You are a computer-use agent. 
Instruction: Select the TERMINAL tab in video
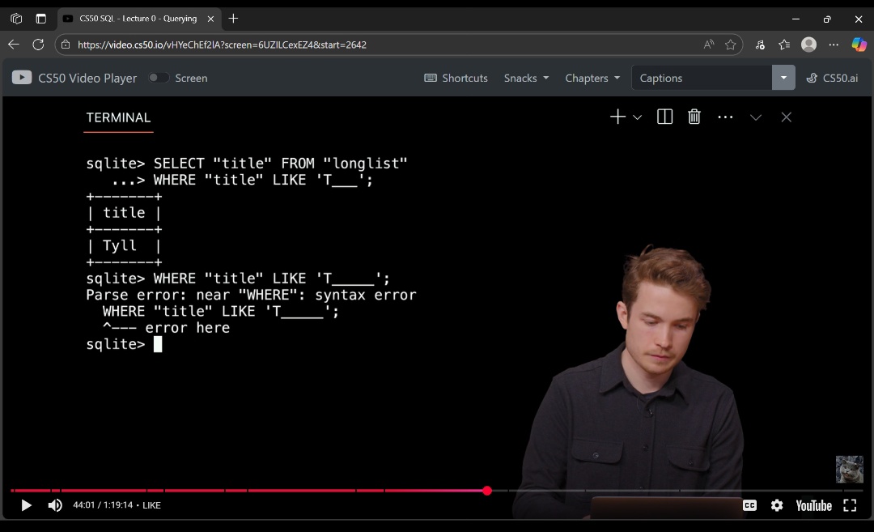click(118, 117)
